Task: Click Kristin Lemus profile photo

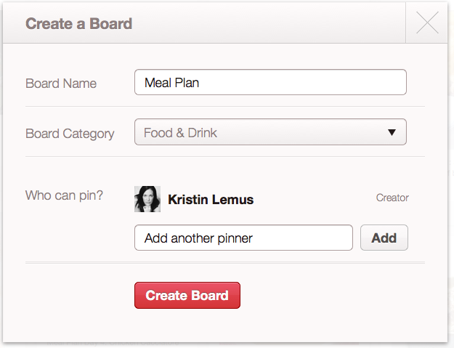Action: coord(147,199)
